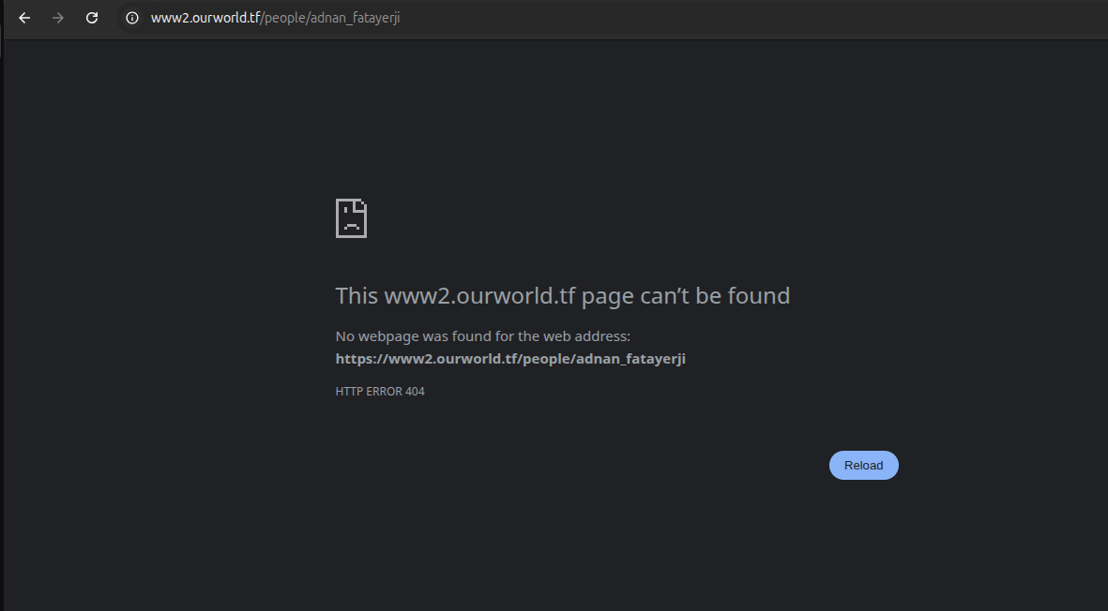Click the browser back arrow
Image resolution: width=1108 pixels, height=611 pixels.
(24, 18)
